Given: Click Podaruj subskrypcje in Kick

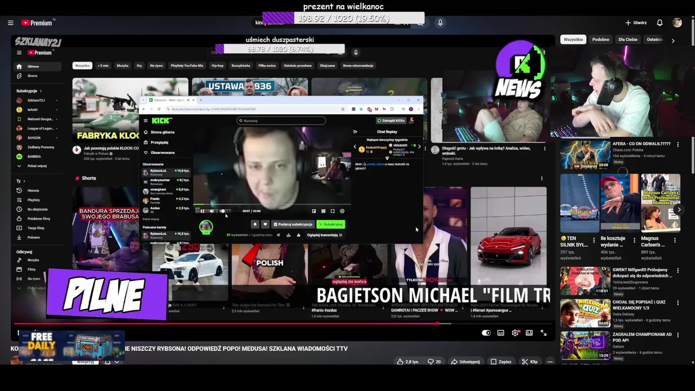Looking at the screenshot, I should pyautogui.click(x=293, y=224).
